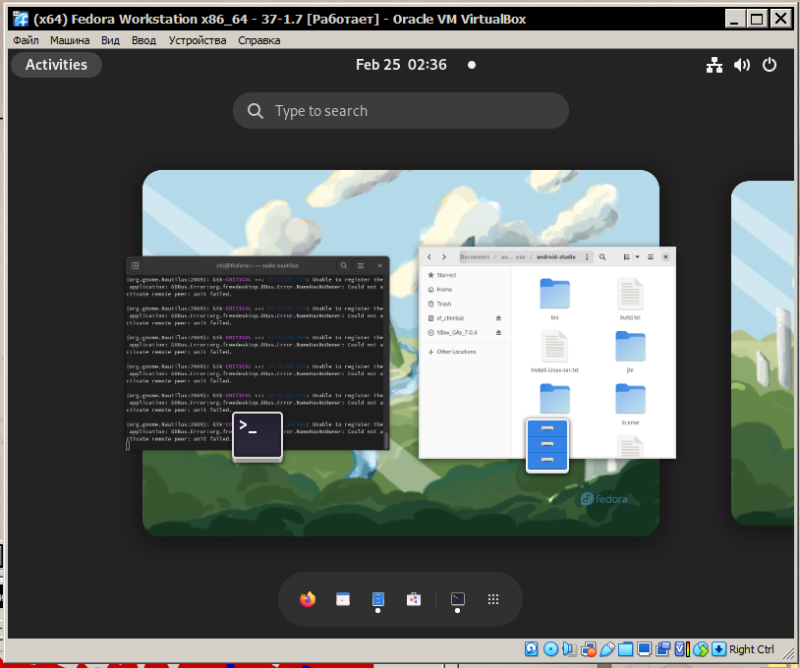Click android-studio path segment

pyautogui.click(x=556, y=257)
